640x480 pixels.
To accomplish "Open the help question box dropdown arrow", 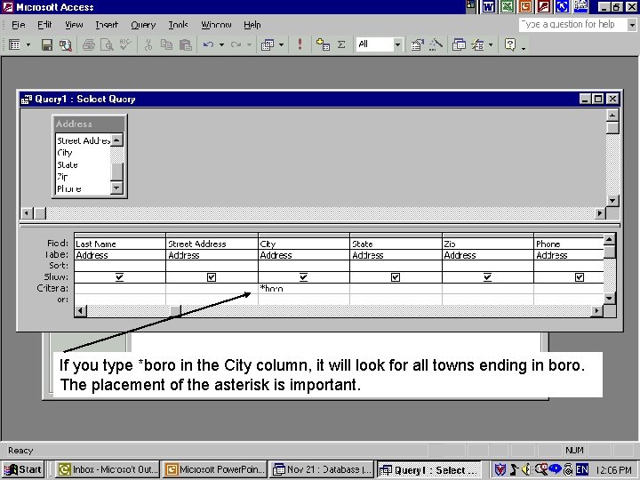I will (x=632, y=25).
